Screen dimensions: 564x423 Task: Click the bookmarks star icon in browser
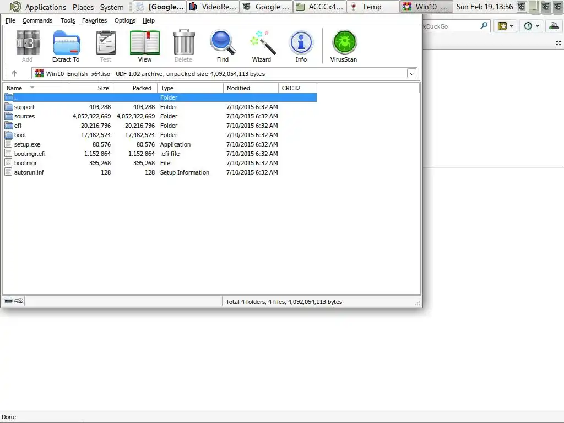pos(502,26)
